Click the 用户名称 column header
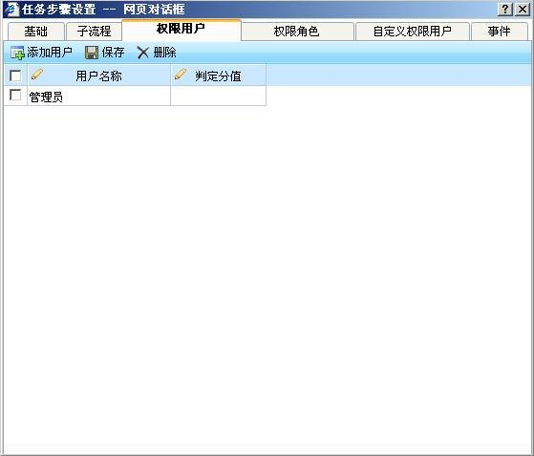This screenshot has height=456, width=534. coord(98,76)
